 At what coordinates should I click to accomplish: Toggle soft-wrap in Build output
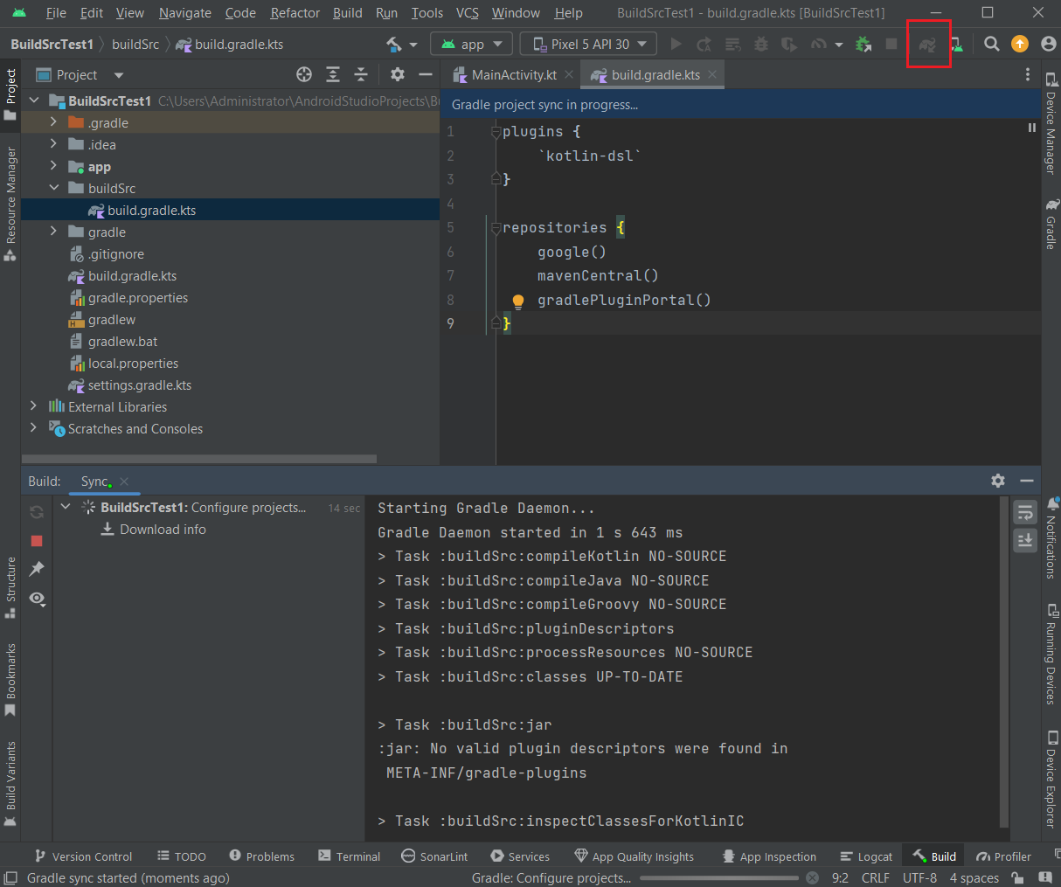(1025, 512)
